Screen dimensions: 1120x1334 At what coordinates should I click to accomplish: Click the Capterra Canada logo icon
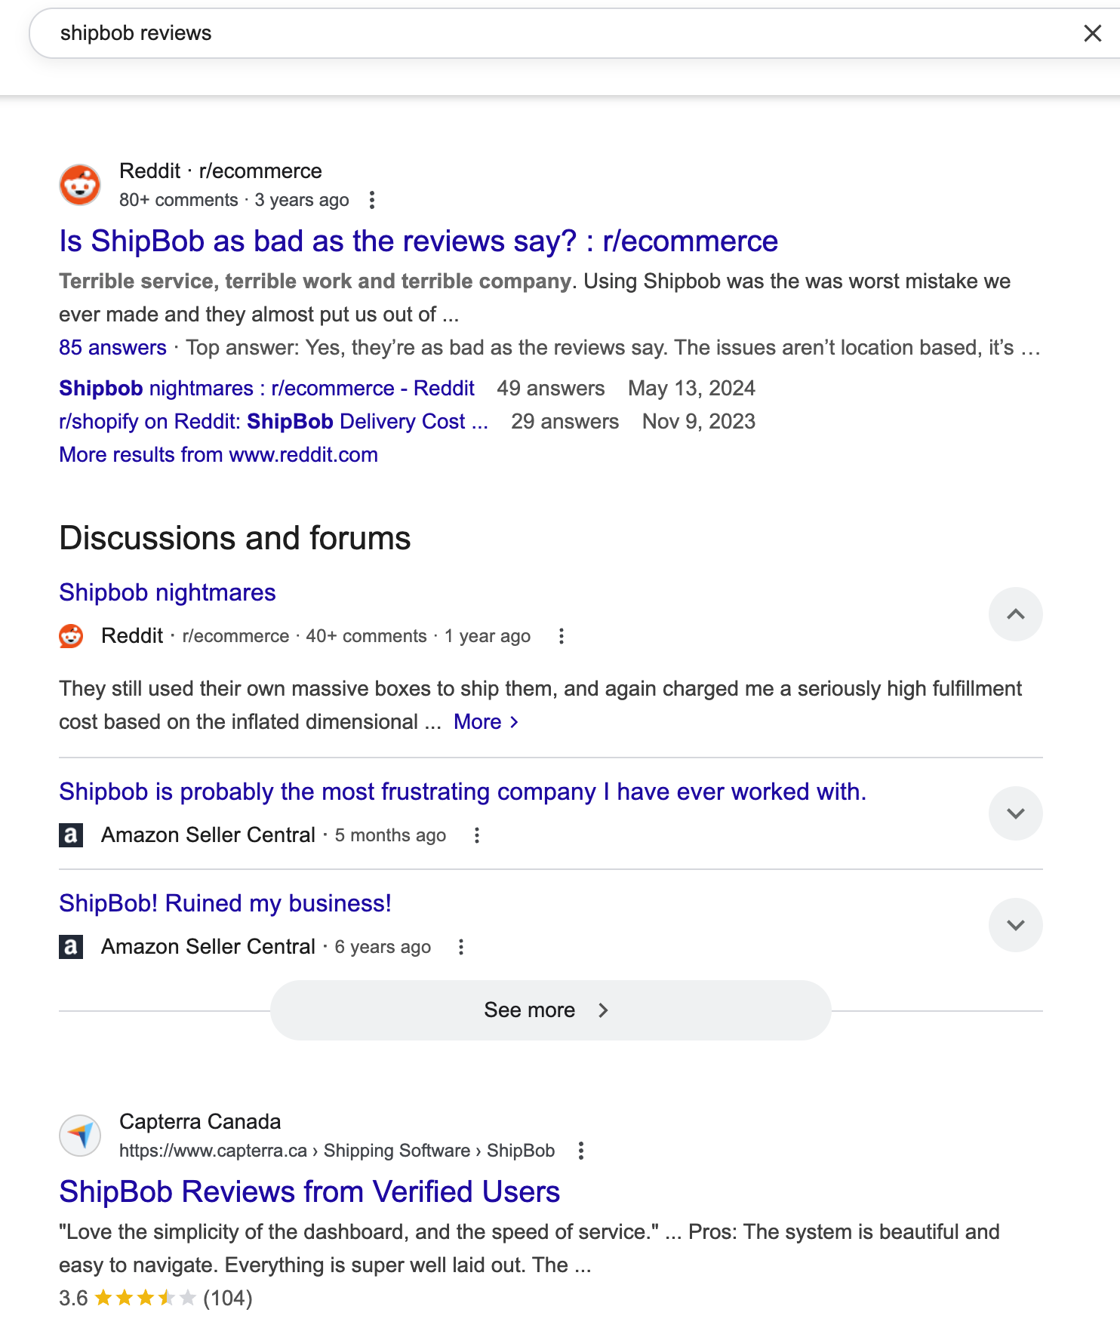(80, 1136)
